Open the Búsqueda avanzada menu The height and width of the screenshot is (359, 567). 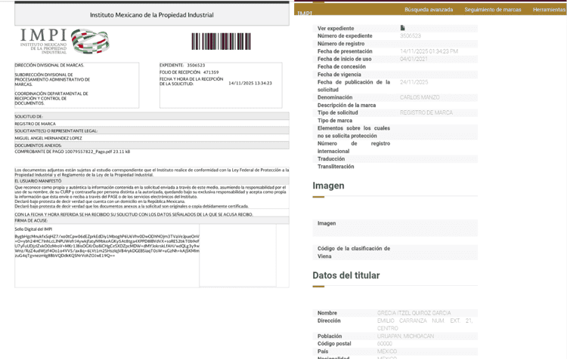[429, 10]
